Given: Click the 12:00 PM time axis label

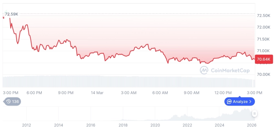Looking at the screenshot, I should 223,93.
